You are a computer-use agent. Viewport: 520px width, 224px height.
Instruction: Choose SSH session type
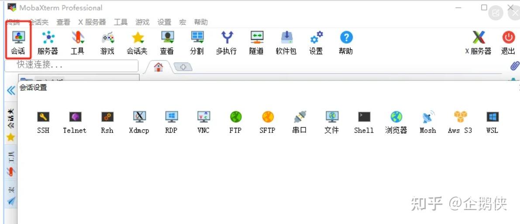click(44, 122)
